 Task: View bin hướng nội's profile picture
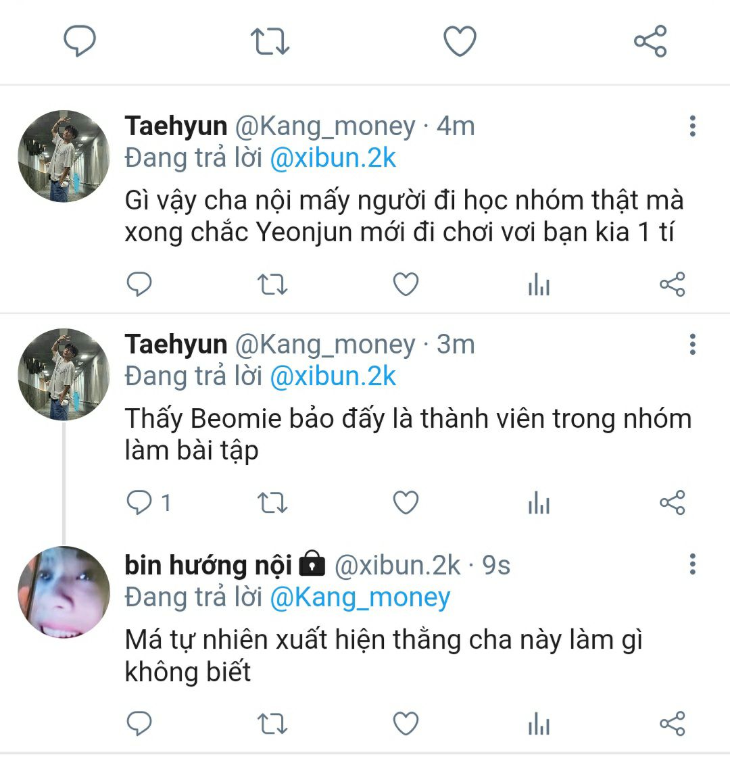(x=64, y=593)
